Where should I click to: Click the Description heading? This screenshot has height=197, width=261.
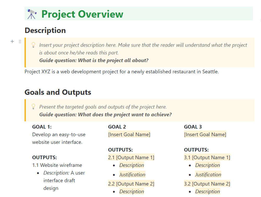point(45,30)
